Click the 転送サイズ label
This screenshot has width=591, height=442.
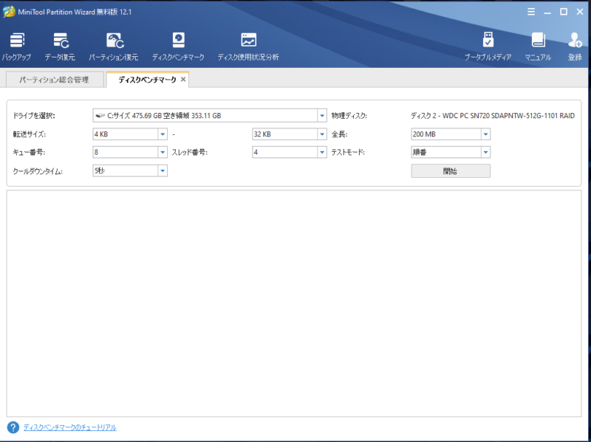30,134
